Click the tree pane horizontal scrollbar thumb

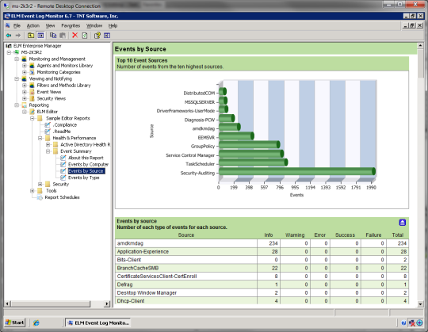coord(51,303)
